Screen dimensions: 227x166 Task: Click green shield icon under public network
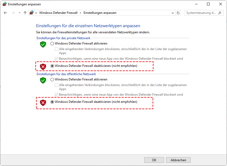pyautogui.click(x=43, y=80)
